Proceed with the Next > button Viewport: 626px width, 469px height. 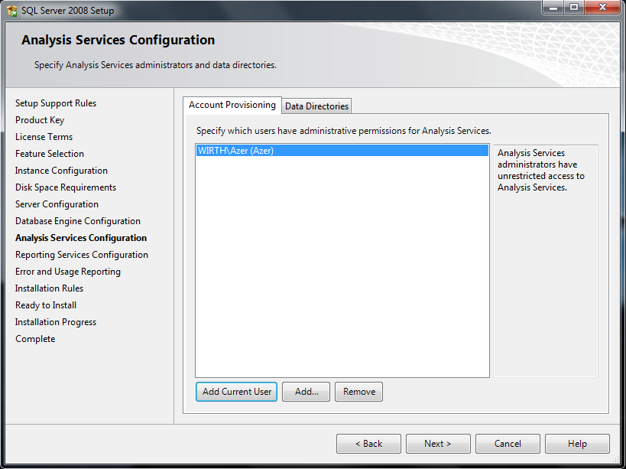439,444
